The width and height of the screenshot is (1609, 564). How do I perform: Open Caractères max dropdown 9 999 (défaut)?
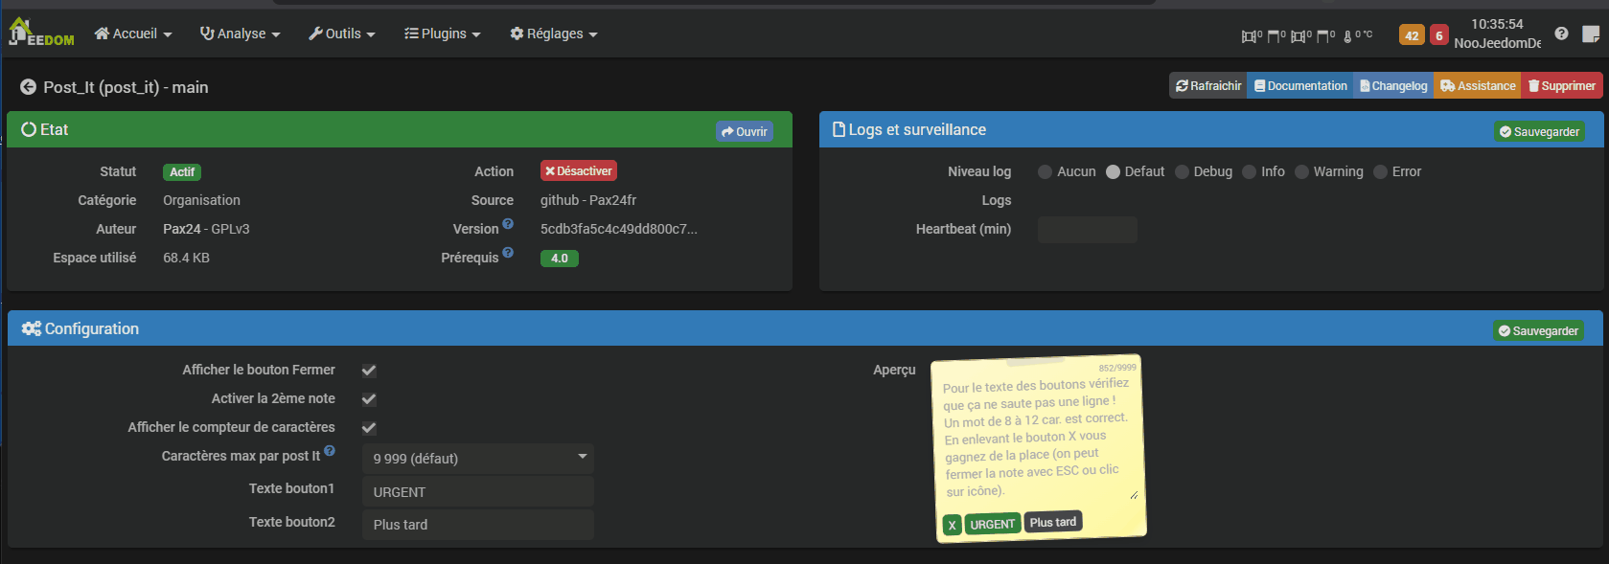coord(478,459)
